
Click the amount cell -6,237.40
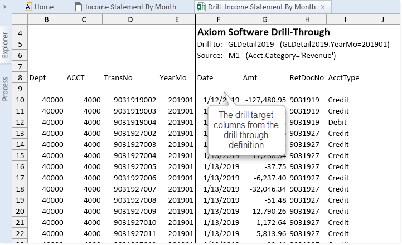point(270,178)
